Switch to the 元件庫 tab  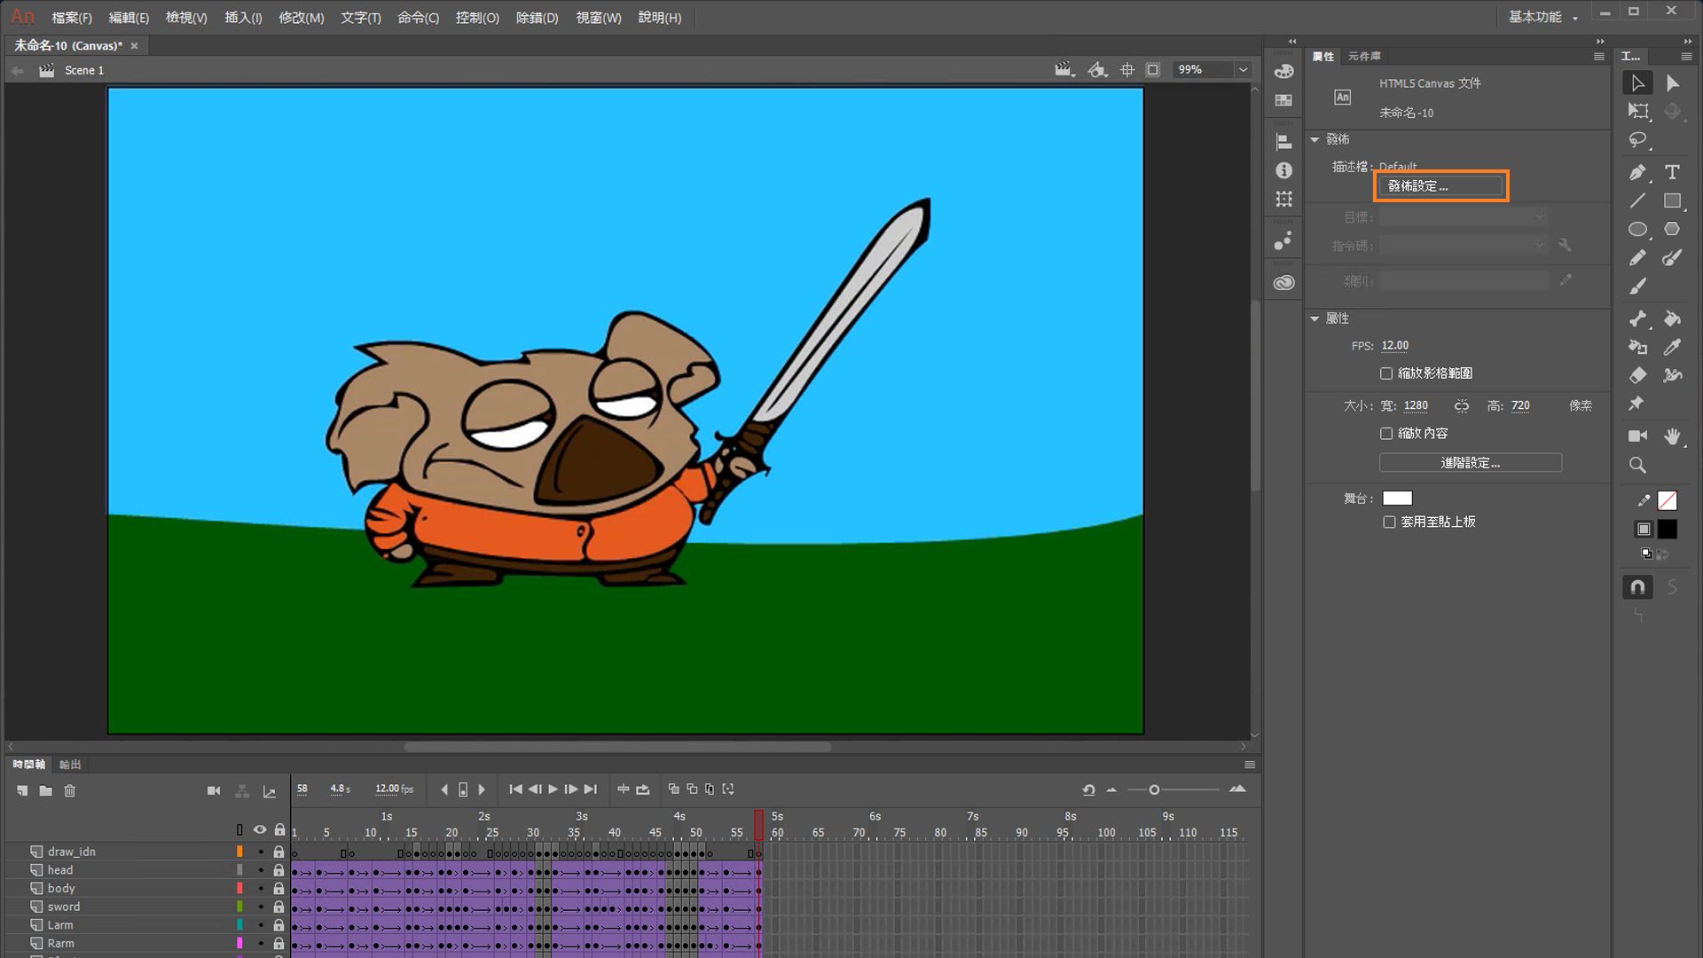pos(1364,56)
